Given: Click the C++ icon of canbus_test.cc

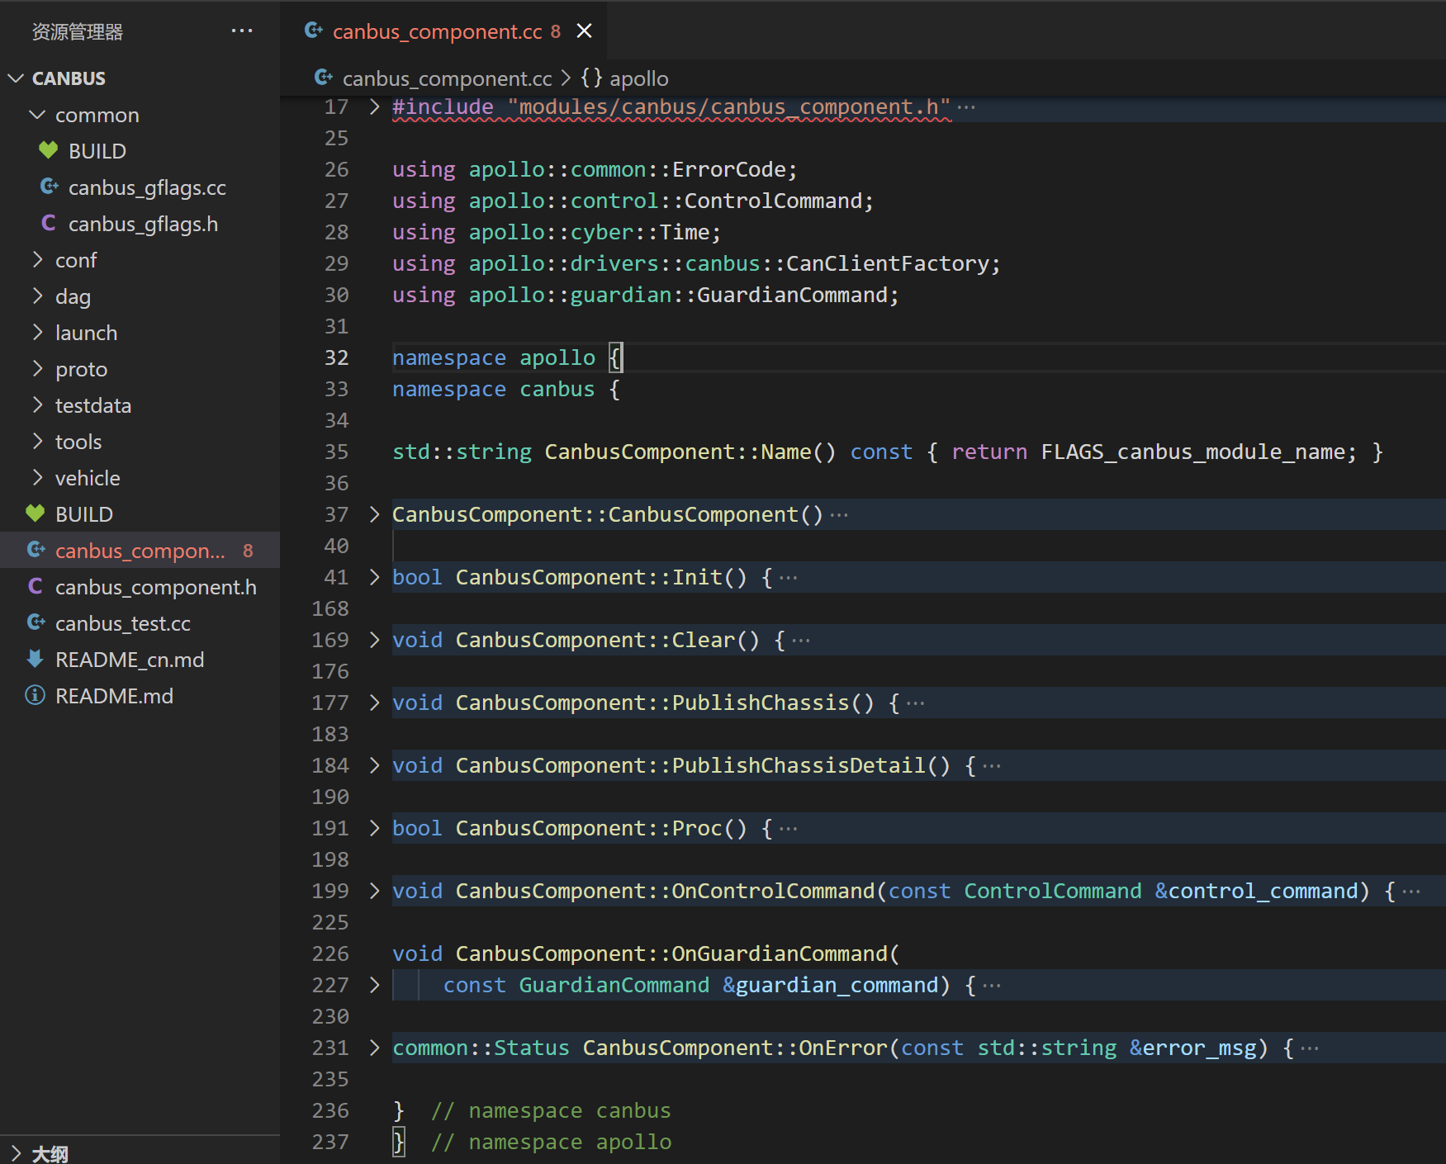Looking at the screenshot, I should [x=36, y=622].
